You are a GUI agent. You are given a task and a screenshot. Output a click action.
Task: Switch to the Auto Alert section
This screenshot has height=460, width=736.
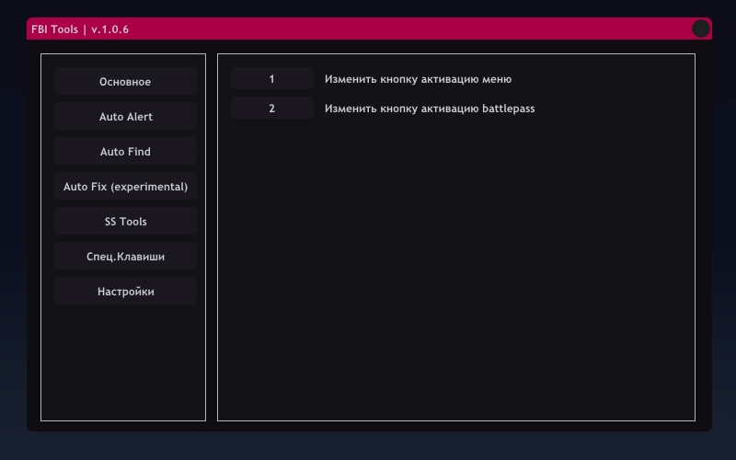125,117
